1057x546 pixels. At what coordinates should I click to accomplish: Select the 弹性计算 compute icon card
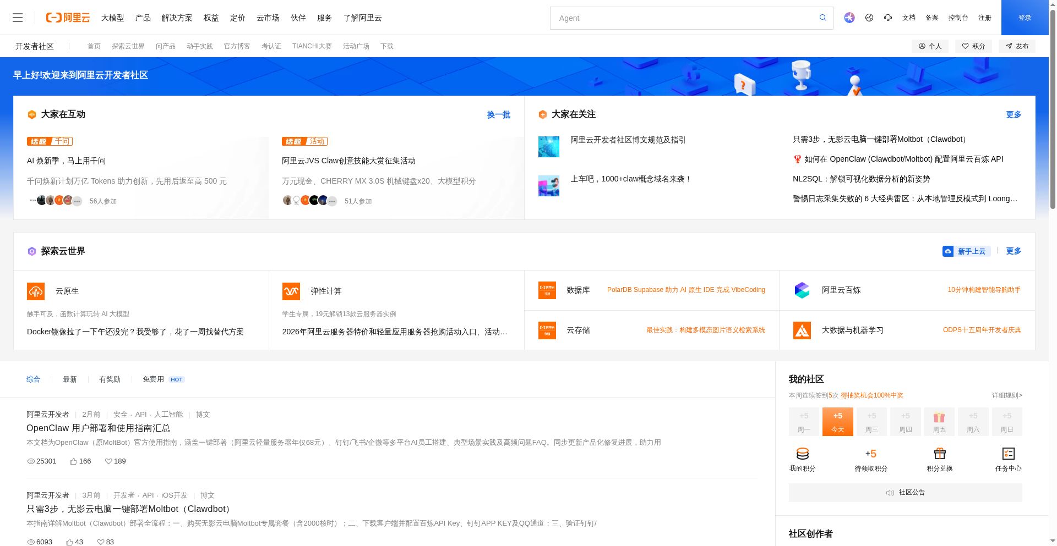click(291, 291)
